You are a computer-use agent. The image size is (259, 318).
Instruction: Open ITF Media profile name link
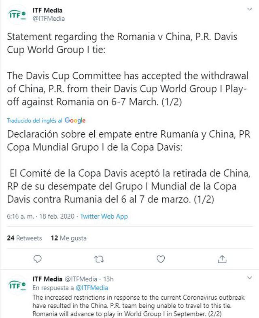pyautogui.click(x=47, y=10)
